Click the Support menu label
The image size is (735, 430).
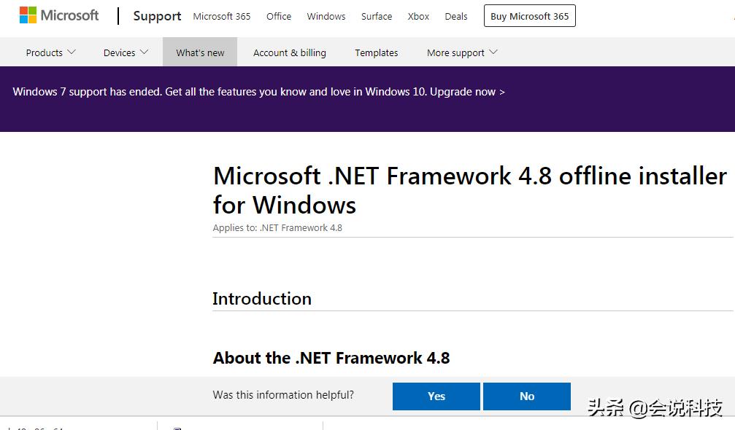pos(156,15)
